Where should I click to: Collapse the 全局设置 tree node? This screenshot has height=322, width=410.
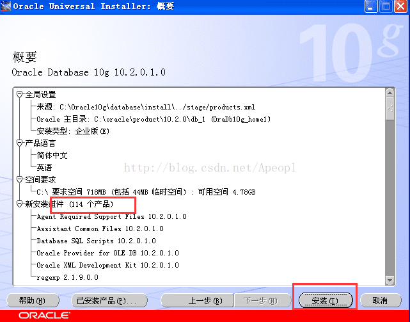(x=20, y=95)
